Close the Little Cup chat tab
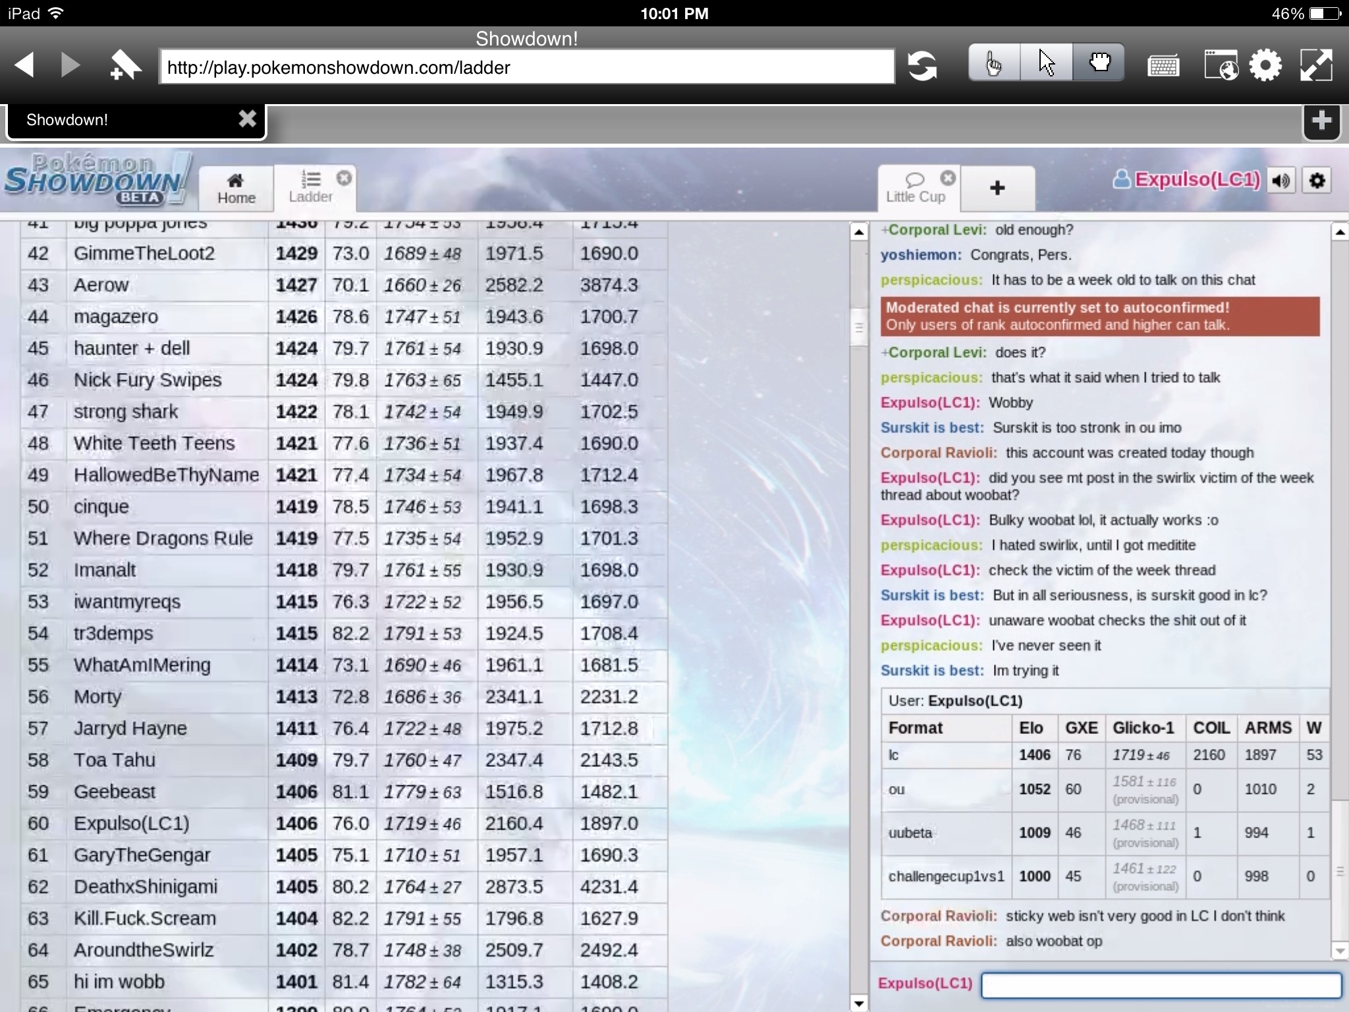This screenshot has height=1012, width=1349. 947,178
